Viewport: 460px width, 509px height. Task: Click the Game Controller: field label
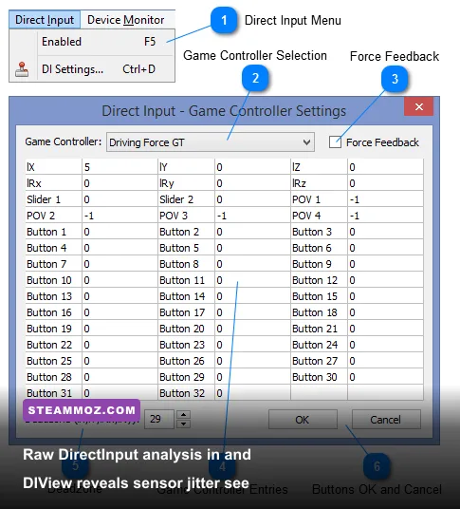pos(64,141)
